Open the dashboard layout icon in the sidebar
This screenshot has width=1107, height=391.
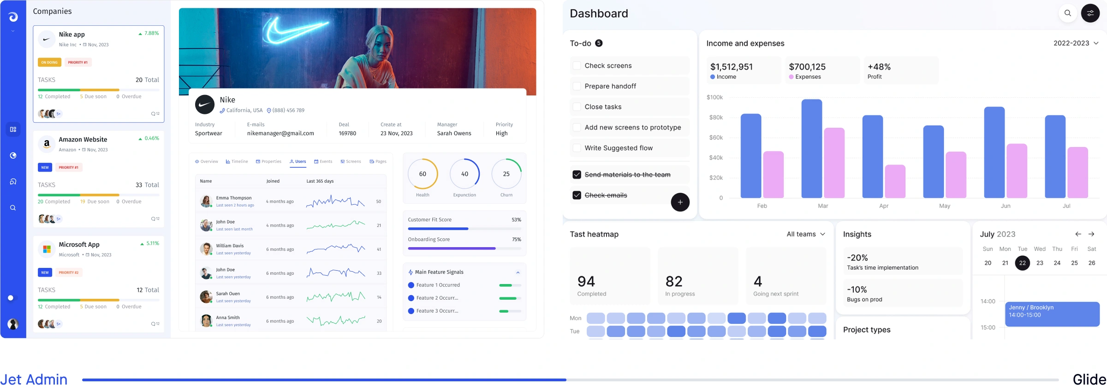point(13,130)
